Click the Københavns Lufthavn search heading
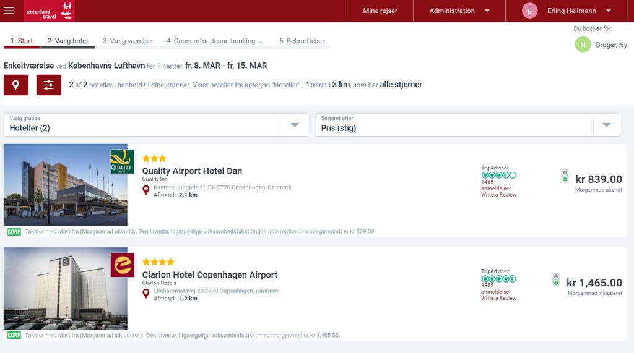This screenshot has height=353, width=634. pyautogui.click(x=106, y=66)
